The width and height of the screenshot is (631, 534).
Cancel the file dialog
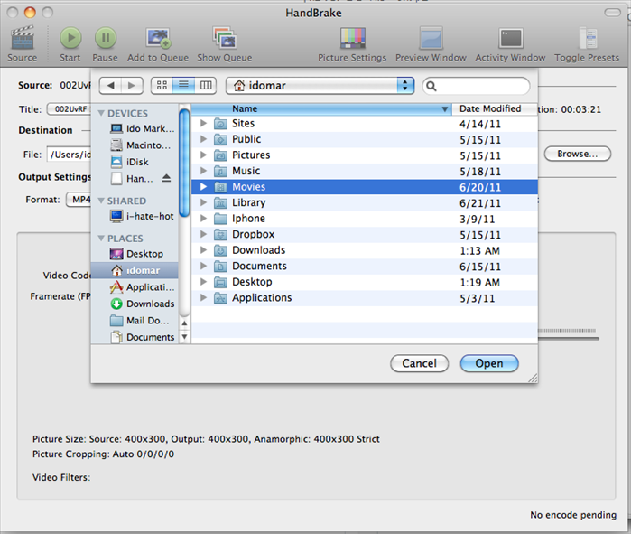click(420, 363)
